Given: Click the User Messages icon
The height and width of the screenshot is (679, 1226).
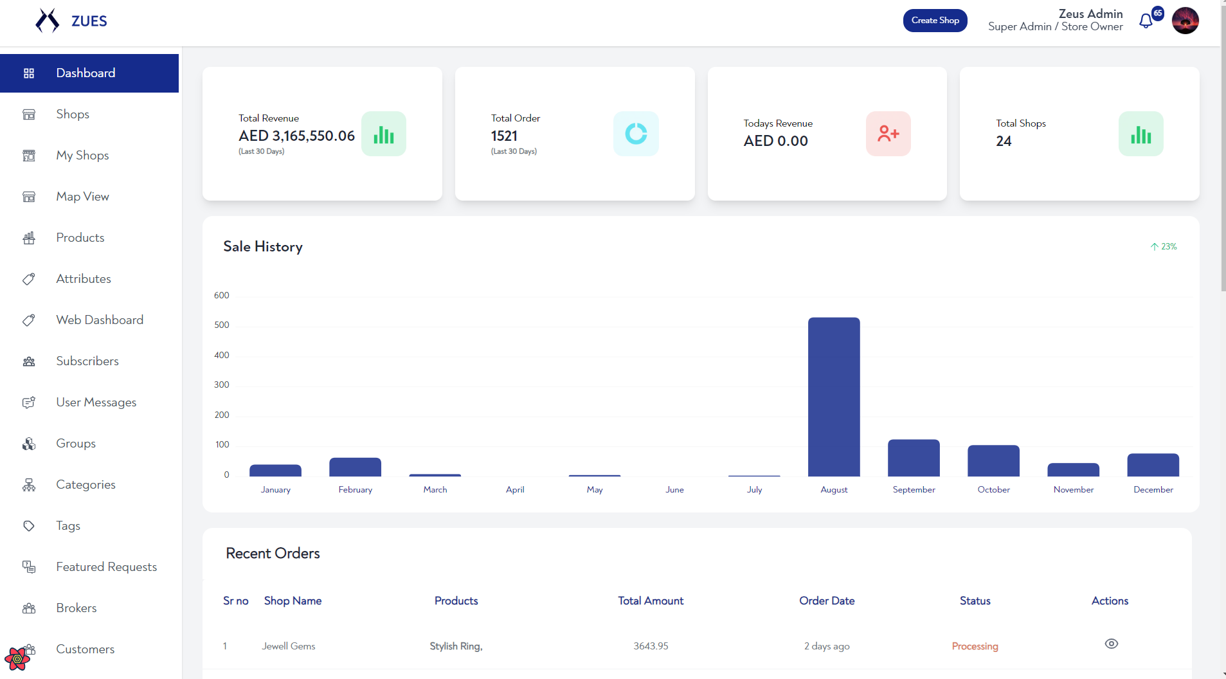Looking at the screenshot, I should 29,403.
